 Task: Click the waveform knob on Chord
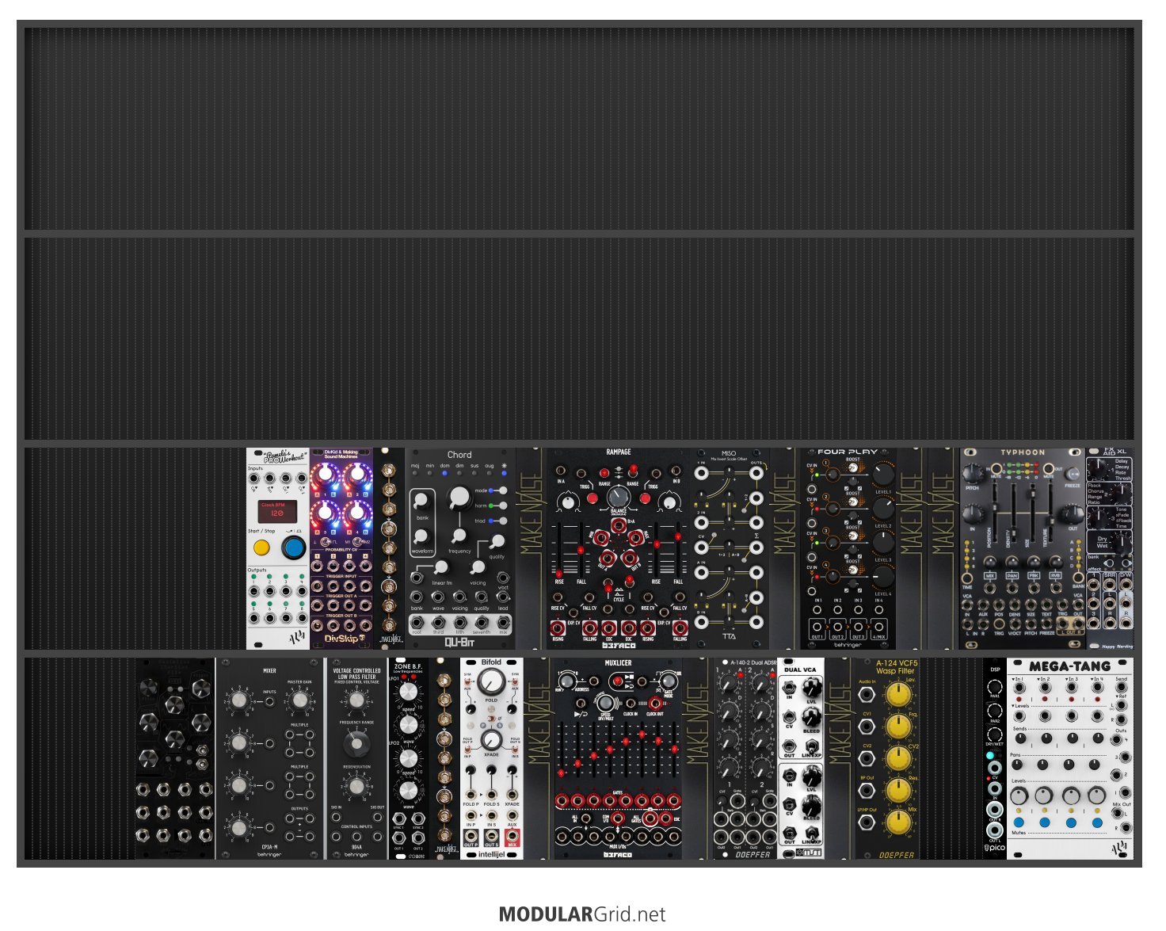point(421,536)
